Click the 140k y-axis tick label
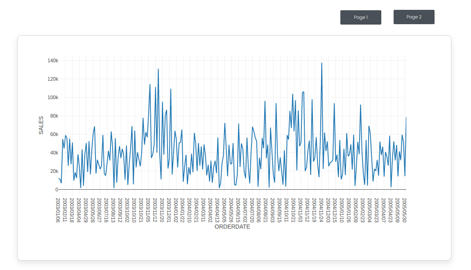This screenshot has height=270, width=471. tap(53, 61)
